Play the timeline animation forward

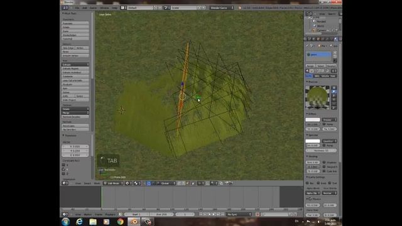(x=214, y=214)
